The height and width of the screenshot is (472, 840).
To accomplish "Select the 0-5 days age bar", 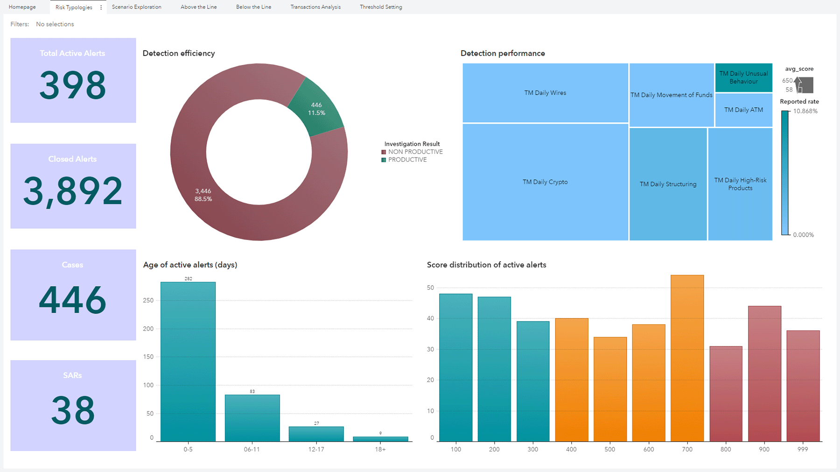I will point(188,362).
